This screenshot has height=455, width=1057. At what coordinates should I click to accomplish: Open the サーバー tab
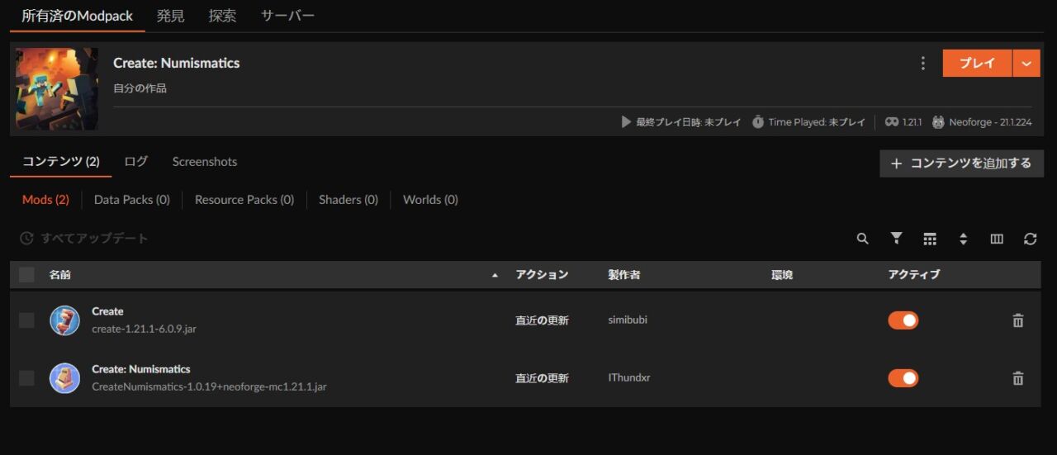pyautogui.click(x=287, y=16)
